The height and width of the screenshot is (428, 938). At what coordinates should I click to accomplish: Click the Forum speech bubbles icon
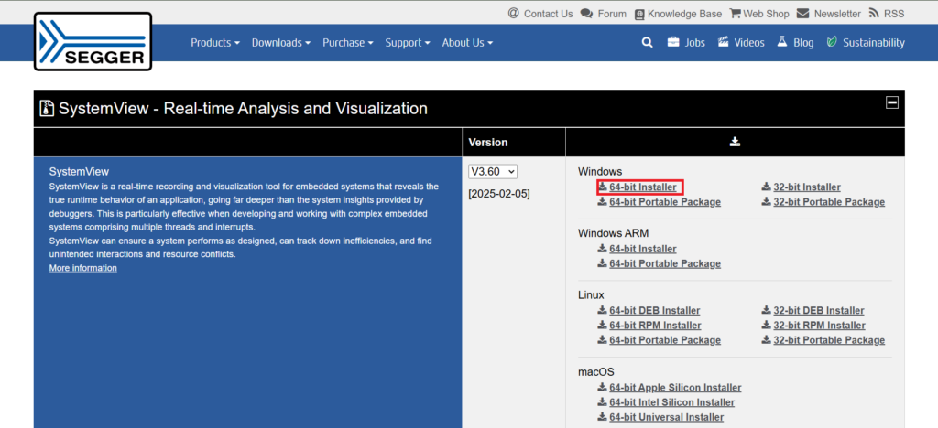587,13
